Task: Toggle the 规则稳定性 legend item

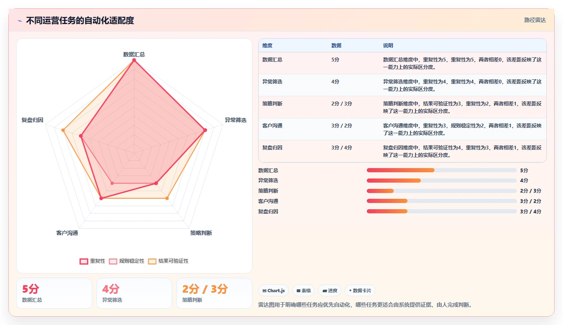Action: point(127,261)
